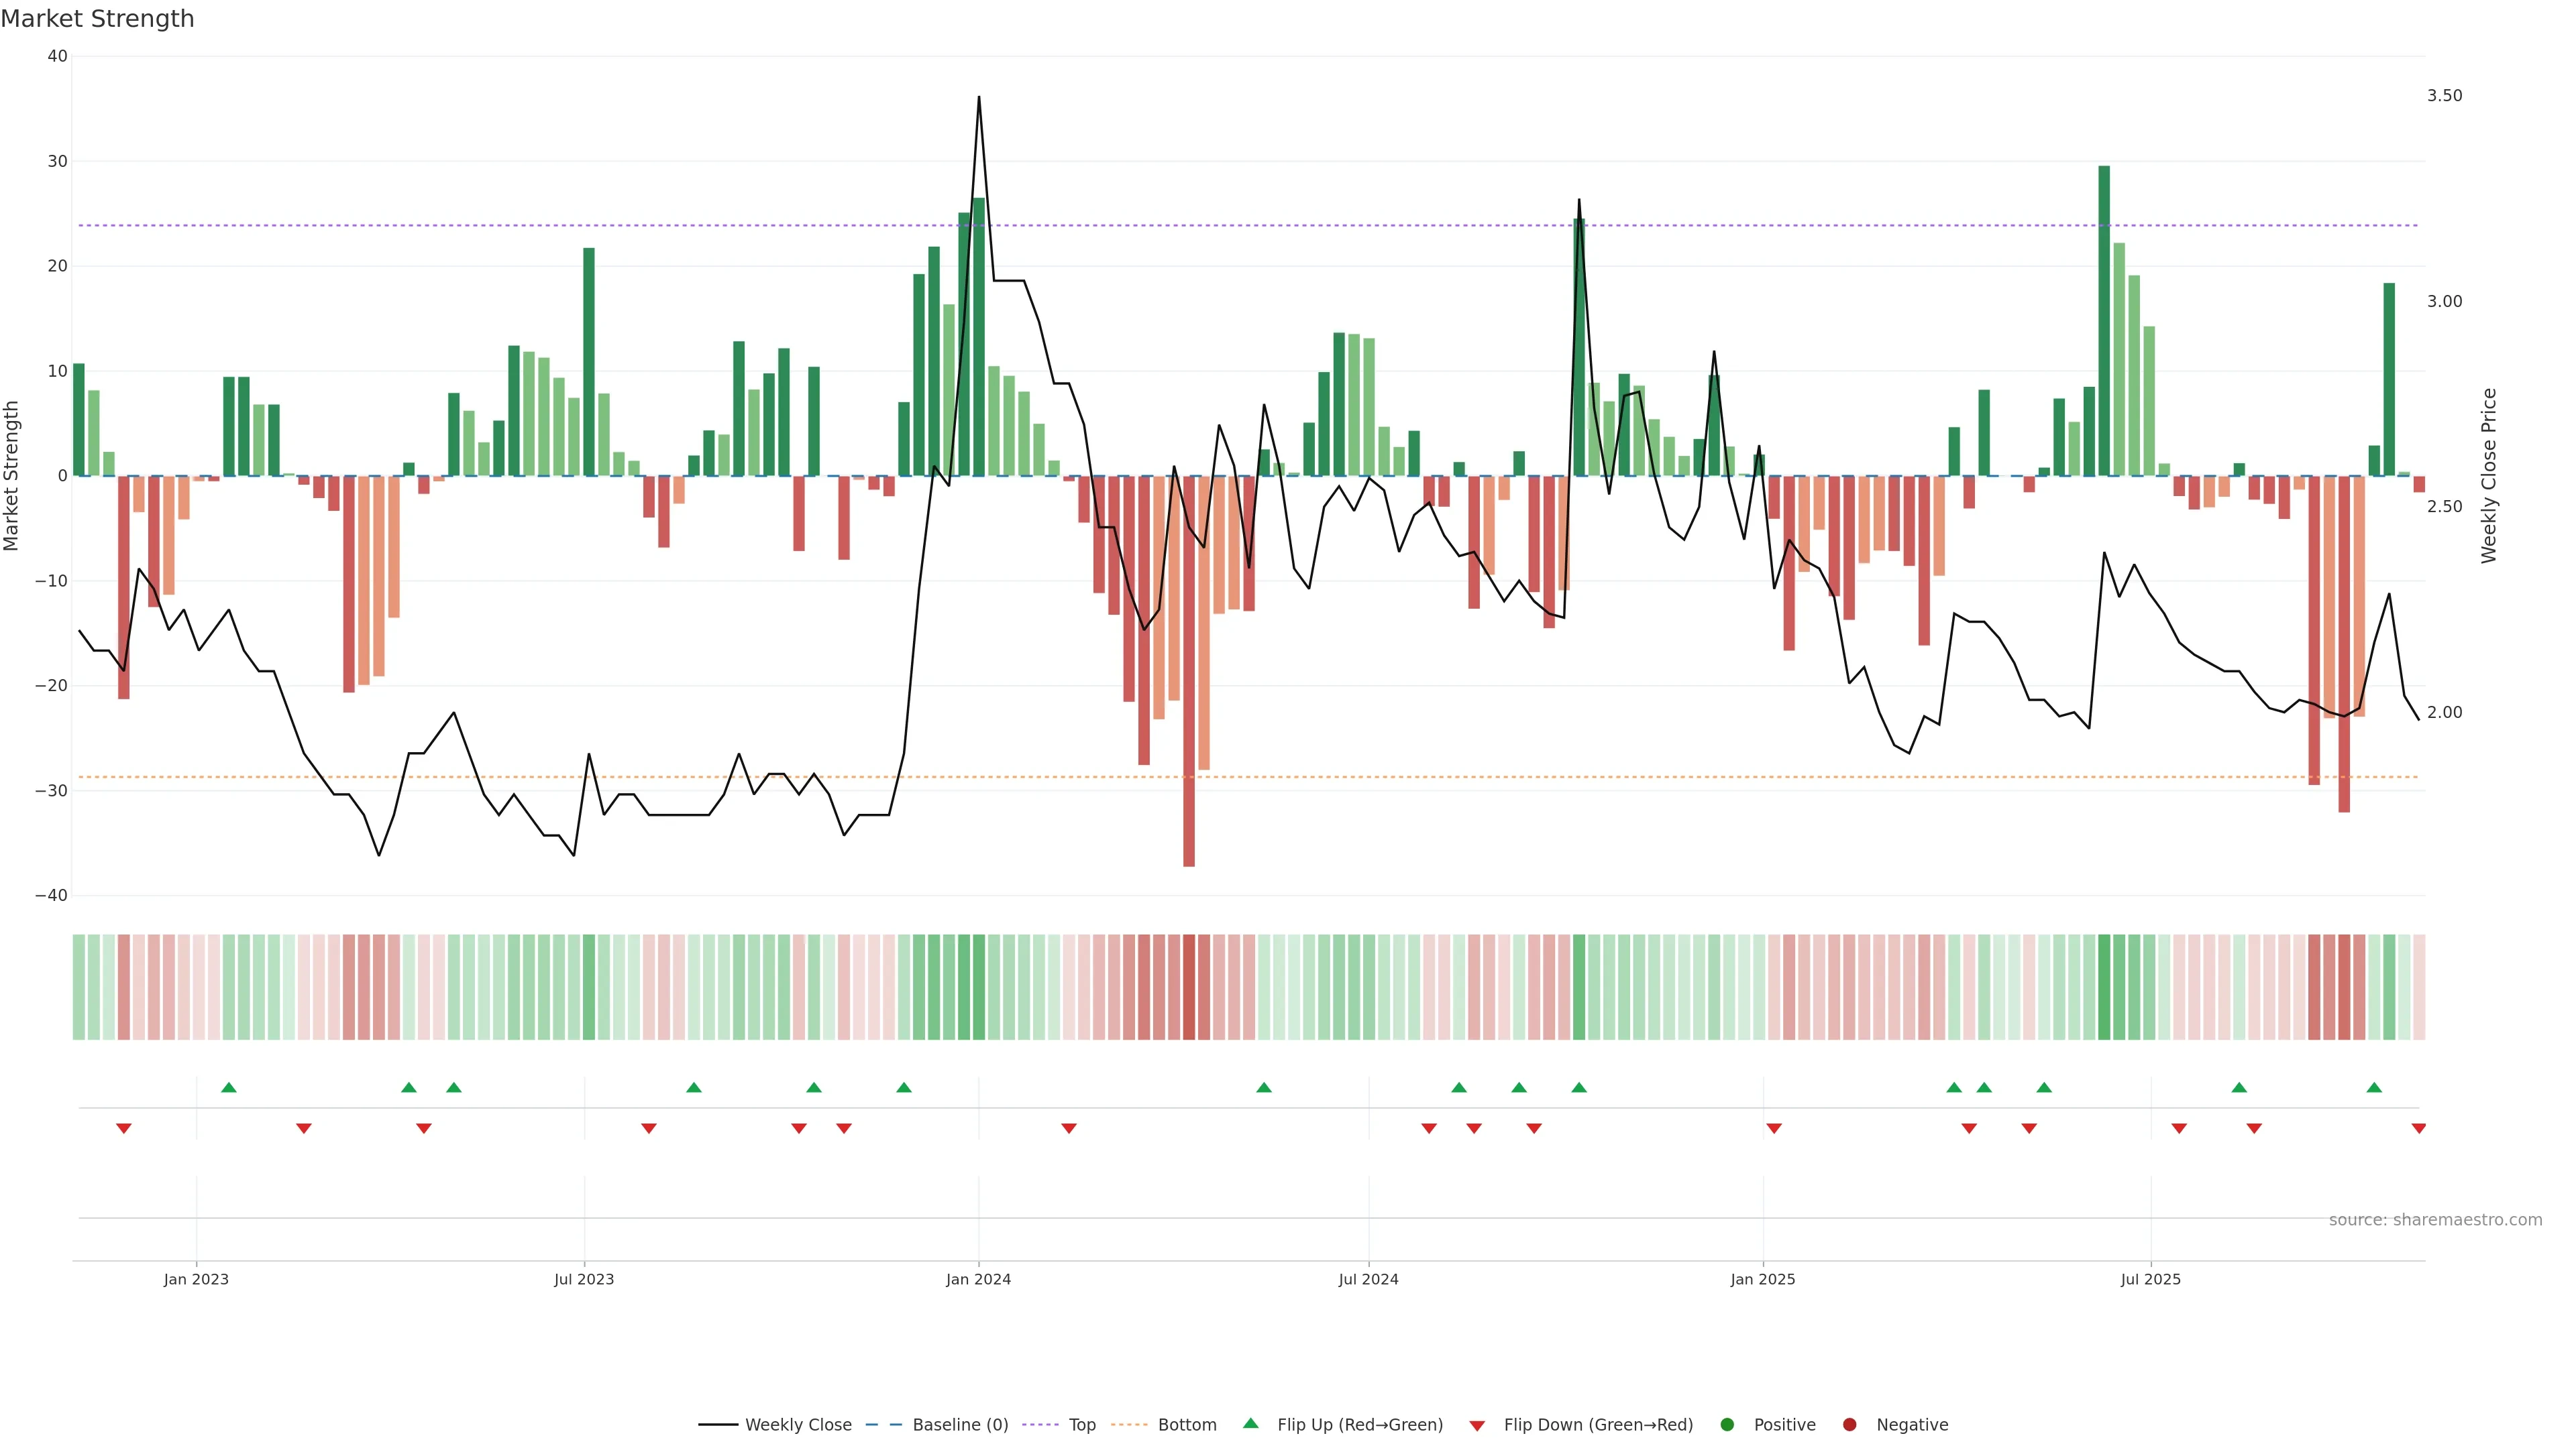Click the last green flip-up marker on the right
2576x1448 pixels.
pyautogui.click(x=2374, y=1087)
